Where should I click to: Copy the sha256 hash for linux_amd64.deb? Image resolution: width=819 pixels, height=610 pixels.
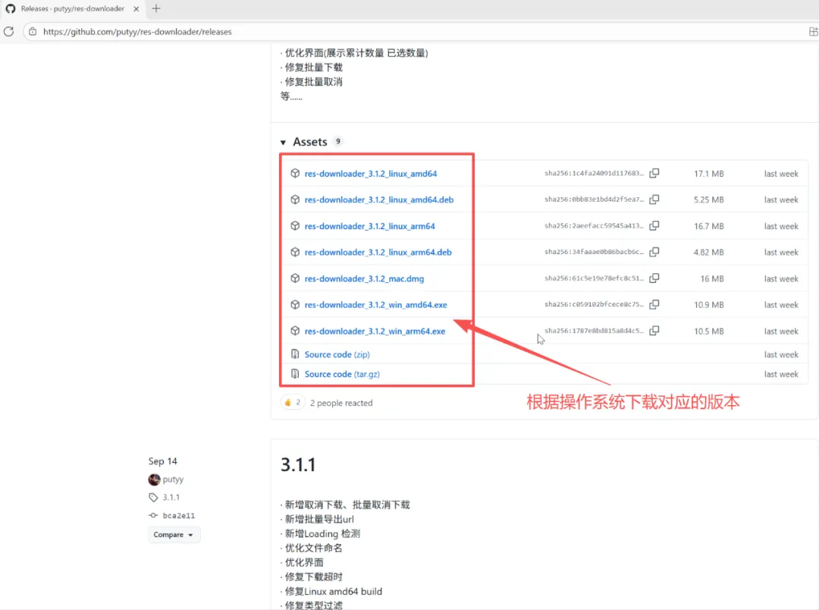point(654,199)
